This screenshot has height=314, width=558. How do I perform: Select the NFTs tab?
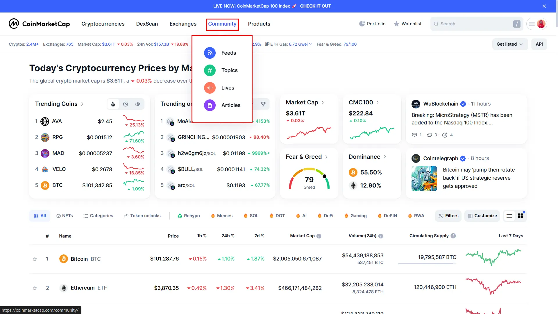[x=65, y=216]
